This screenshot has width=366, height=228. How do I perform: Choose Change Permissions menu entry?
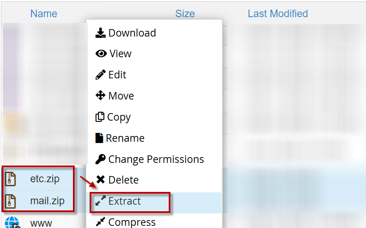pyautogui.click(x=156, y=159)
